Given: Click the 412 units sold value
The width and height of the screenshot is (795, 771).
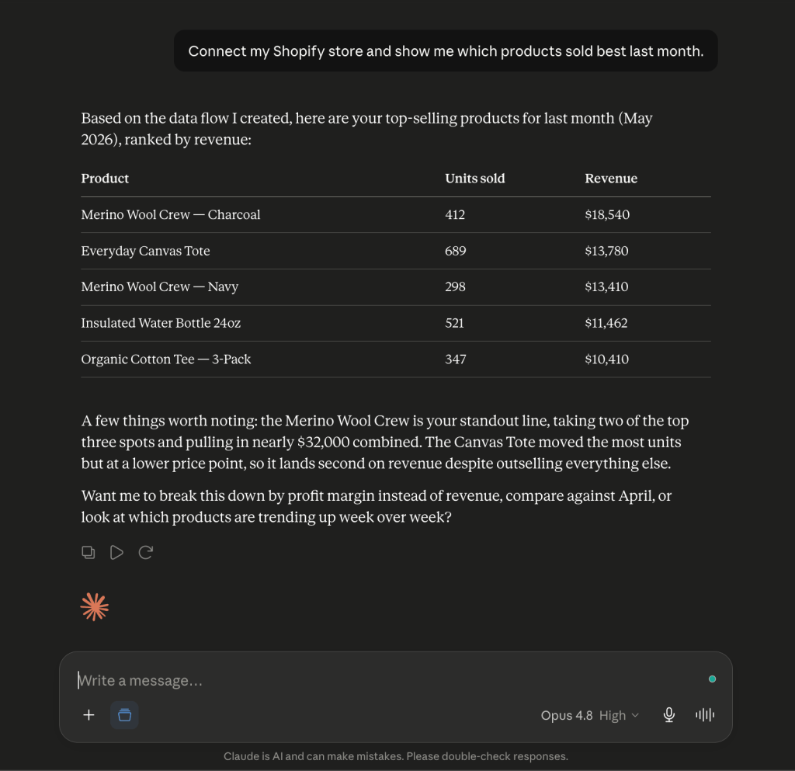Looking at the screenshot, I should pos(455,214).
